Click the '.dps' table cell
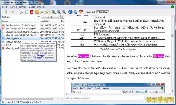Screen dimensions: 176x105 [x=82, y=45]
